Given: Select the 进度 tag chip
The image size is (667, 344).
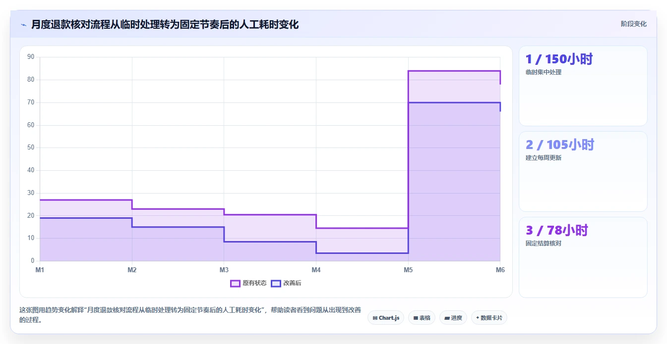Looking at the screenshot, I should [x=453, y=318].
